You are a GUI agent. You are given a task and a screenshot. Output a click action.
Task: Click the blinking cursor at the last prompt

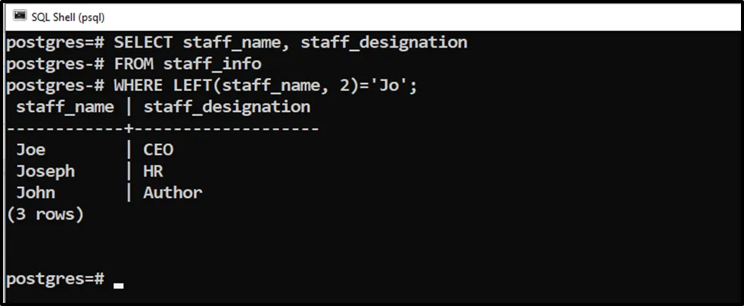118,286
